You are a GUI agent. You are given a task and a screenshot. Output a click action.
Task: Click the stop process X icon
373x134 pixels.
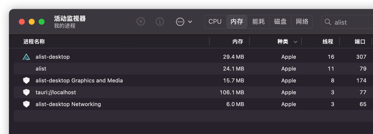(141, 22)
